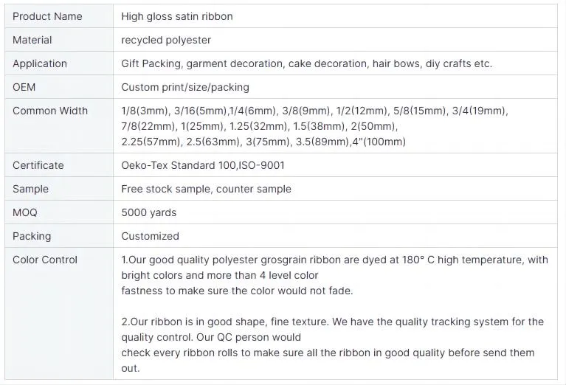
Task: Click the "Gift Packing, garment decoration" text
Action: pyautogui.click(x=203, y=63)
